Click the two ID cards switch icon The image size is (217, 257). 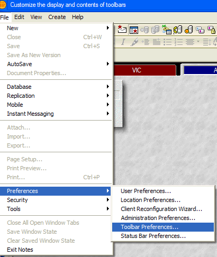[x=200, y=30]
